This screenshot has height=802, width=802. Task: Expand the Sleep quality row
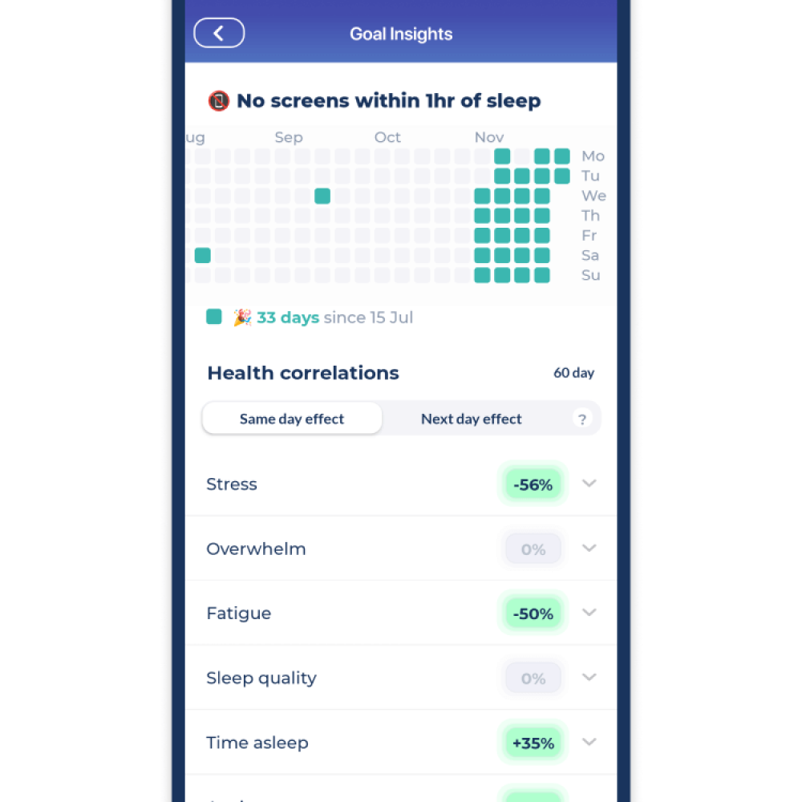[x=589, y=678]
